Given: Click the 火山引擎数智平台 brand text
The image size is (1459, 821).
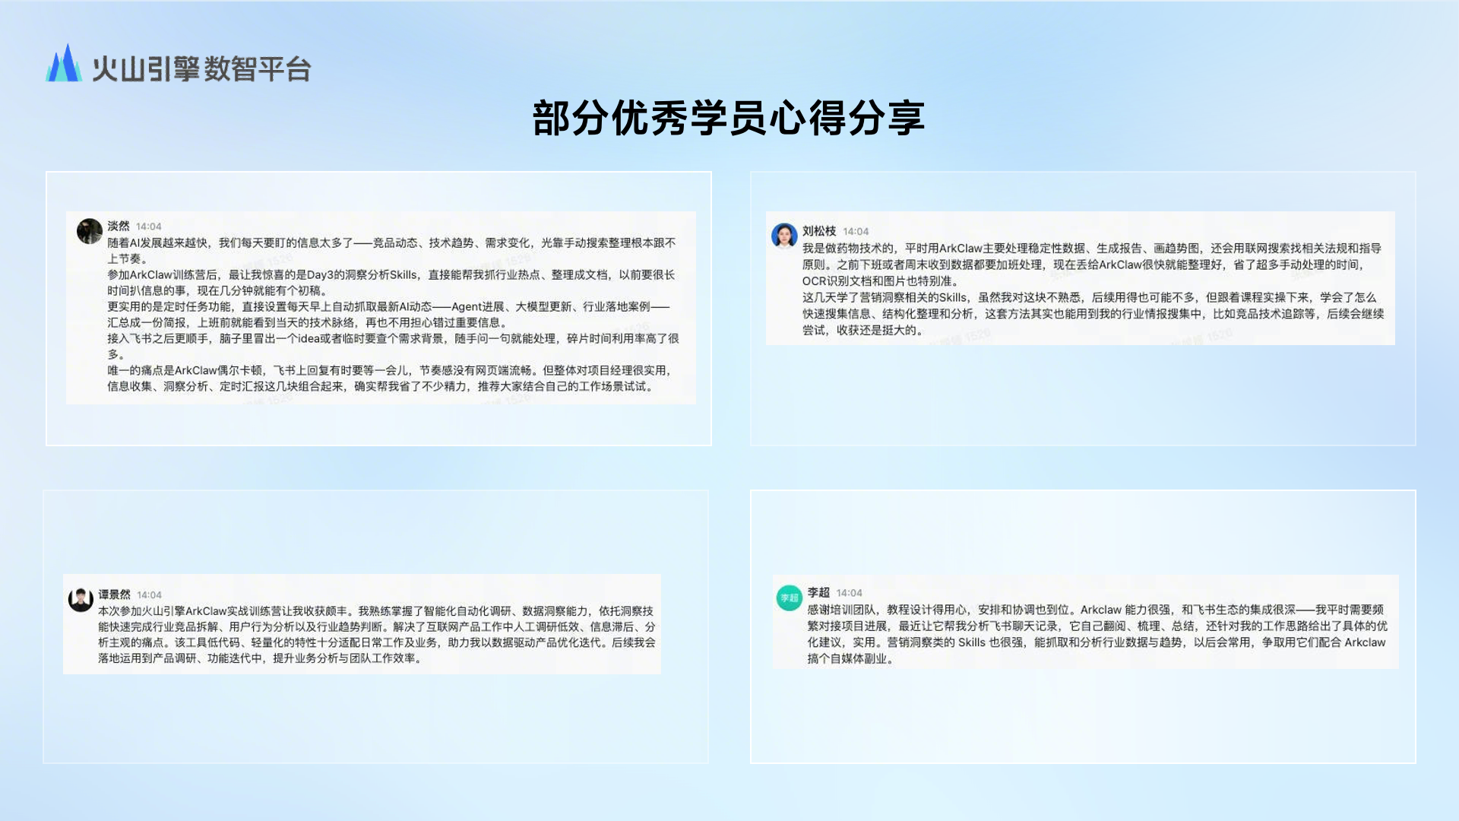Looking at the screenshot, I should 201,69.
